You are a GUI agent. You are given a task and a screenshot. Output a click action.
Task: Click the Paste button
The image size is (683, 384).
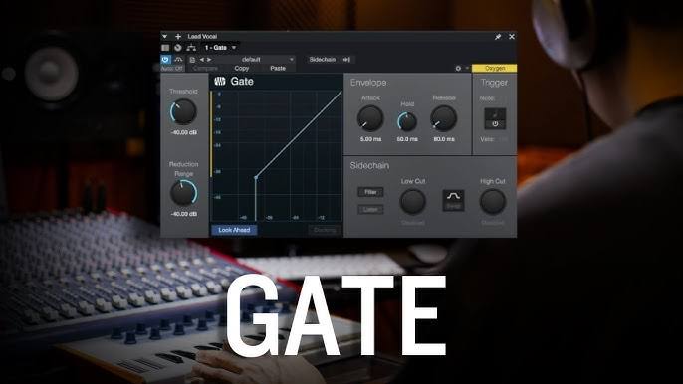coord(278,69)
